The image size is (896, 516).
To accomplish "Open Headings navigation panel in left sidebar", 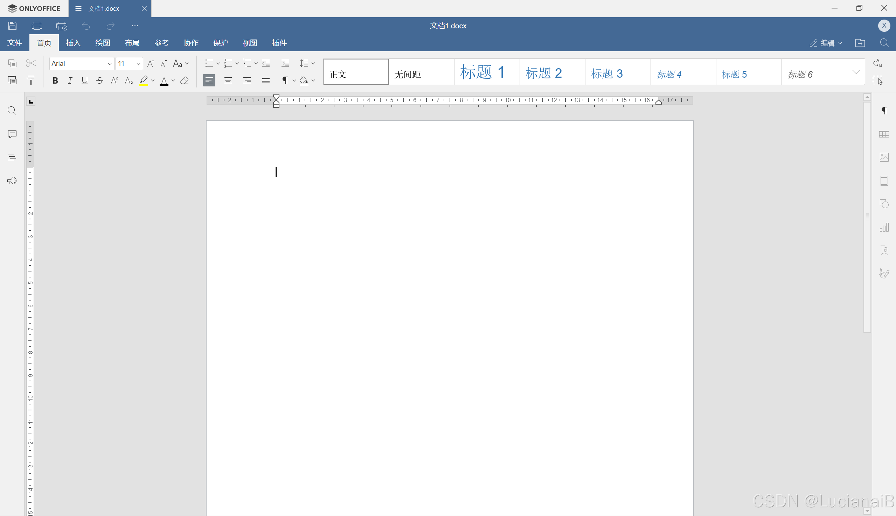I will point(12,157).
